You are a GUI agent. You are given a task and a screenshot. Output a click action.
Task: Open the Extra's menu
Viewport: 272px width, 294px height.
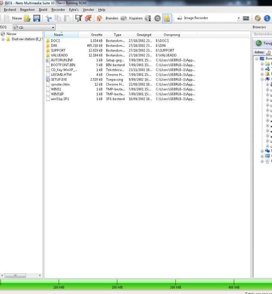click(x=73, y=10)
